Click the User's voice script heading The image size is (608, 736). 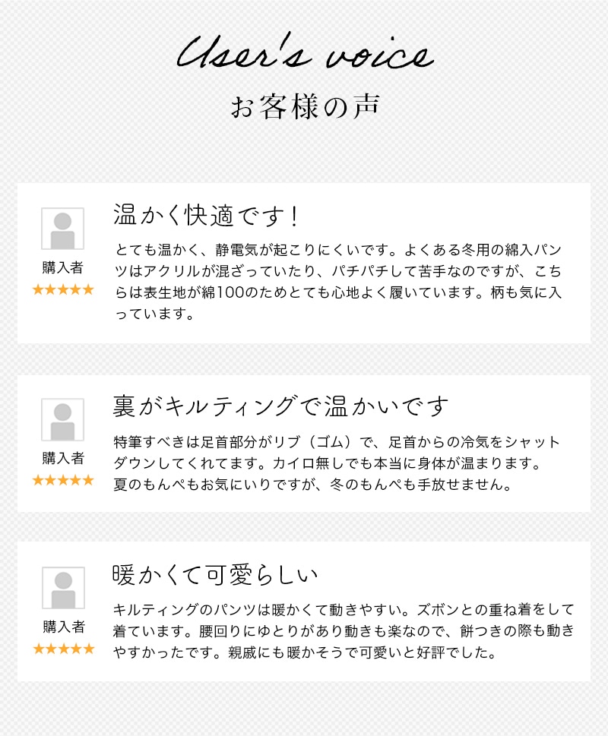[x=305, y=56]
